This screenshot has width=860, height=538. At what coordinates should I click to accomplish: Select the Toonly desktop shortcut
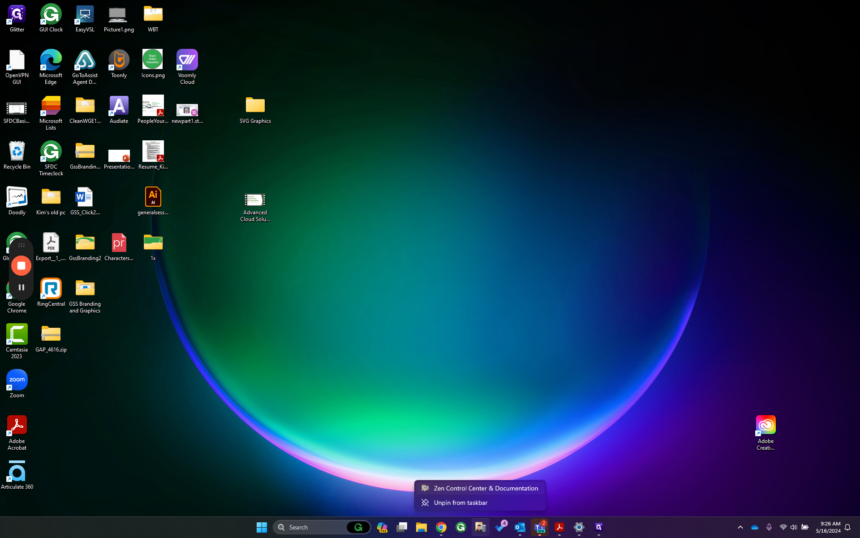tap(119, 64)
